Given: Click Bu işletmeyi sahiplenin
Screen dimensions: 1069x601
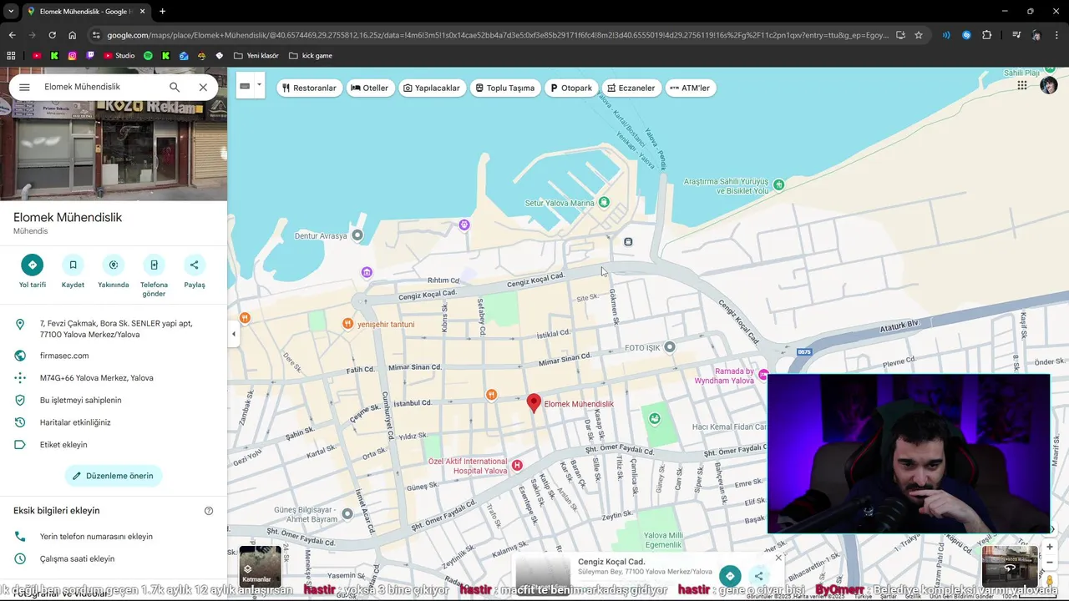Looking at the screenshot, I should click(x=114, y=400).
